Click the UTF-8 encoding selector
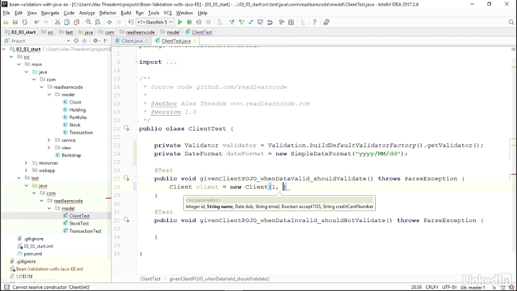 [x=450, y=287]
